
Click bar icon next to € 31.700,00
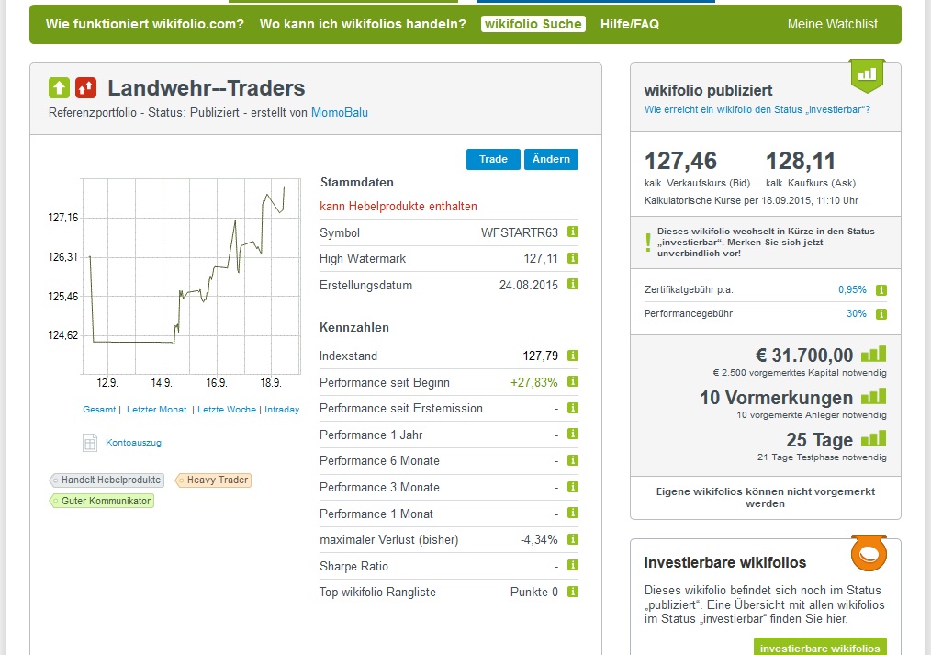click(x=873, y=354)
